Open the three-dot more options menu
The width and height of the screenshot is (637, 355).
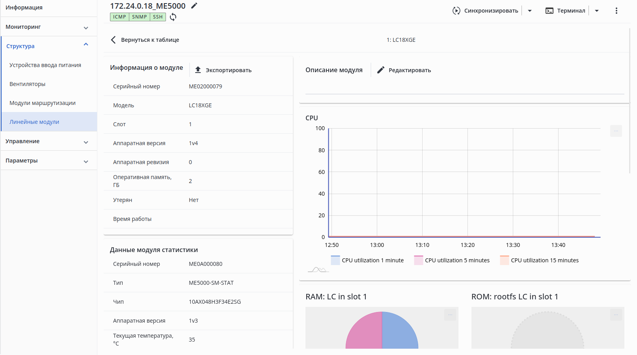616,11
